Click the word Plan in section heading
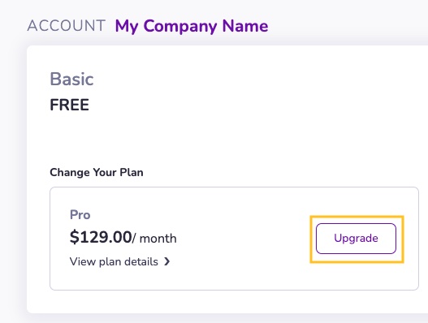This screenshot has width=428, height=323. 132,172
